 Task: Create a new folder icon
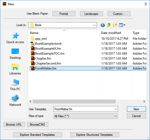click(115, 25)
